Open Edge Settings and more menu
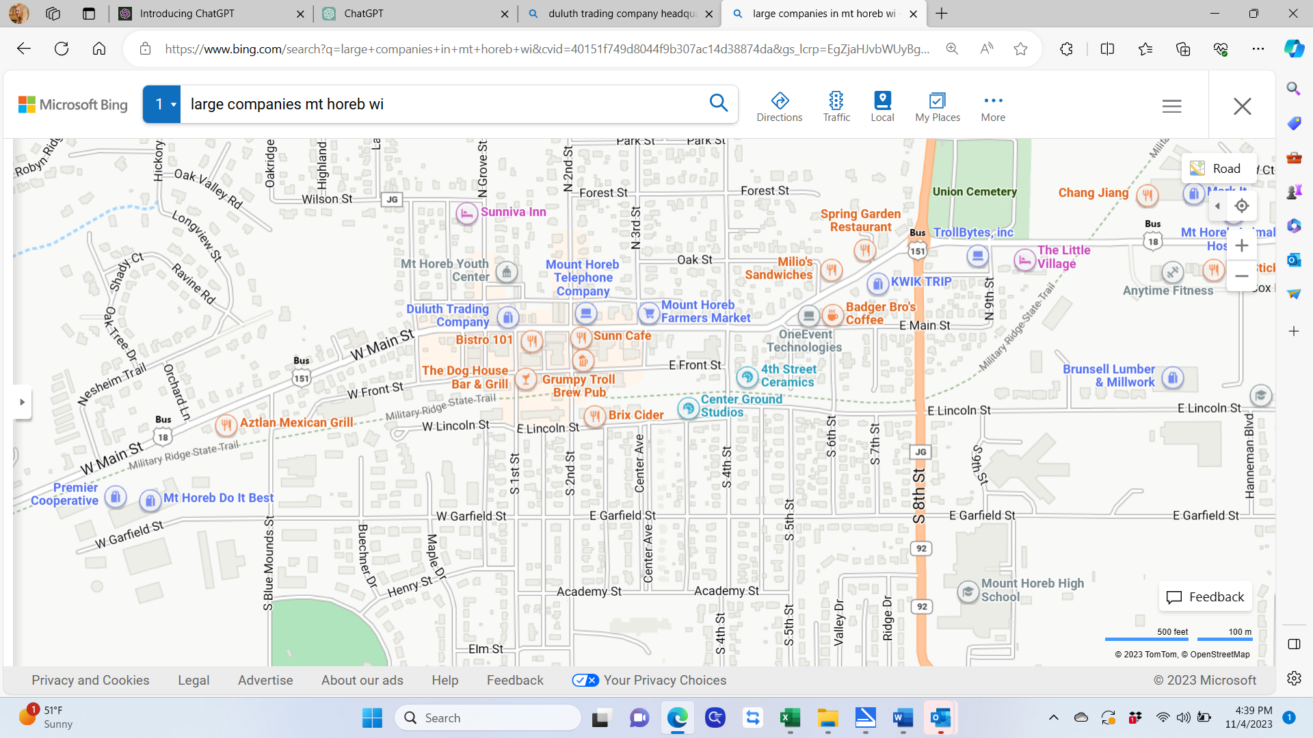Viewport: 1313px width, 738px height. point(1258,49)
